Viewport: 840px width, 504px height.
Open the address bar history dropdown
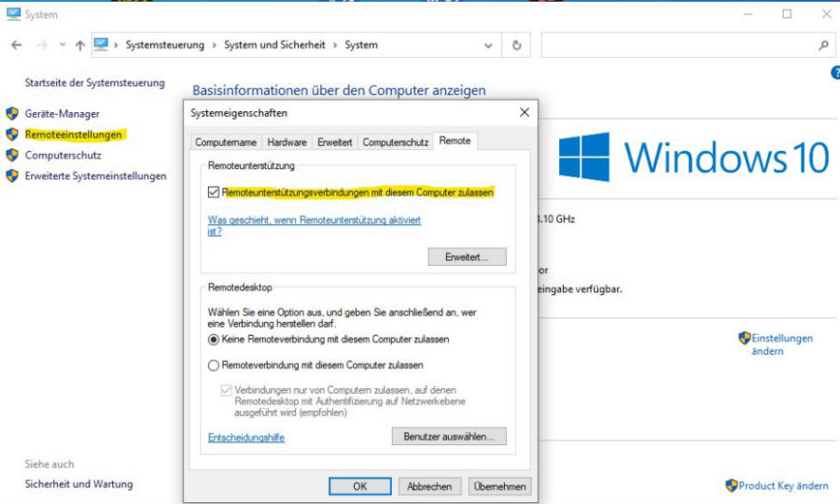click(x=489, y=45)
